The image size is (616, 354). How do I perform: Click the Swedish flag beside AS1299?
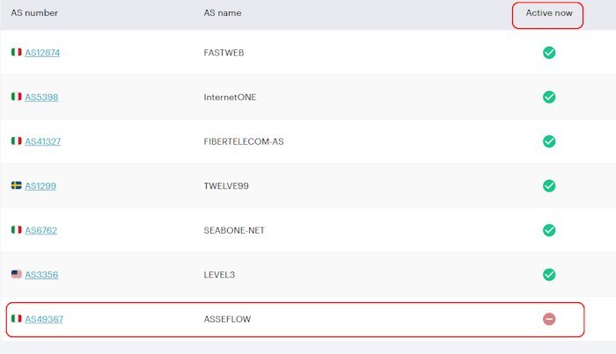[16, 185]
